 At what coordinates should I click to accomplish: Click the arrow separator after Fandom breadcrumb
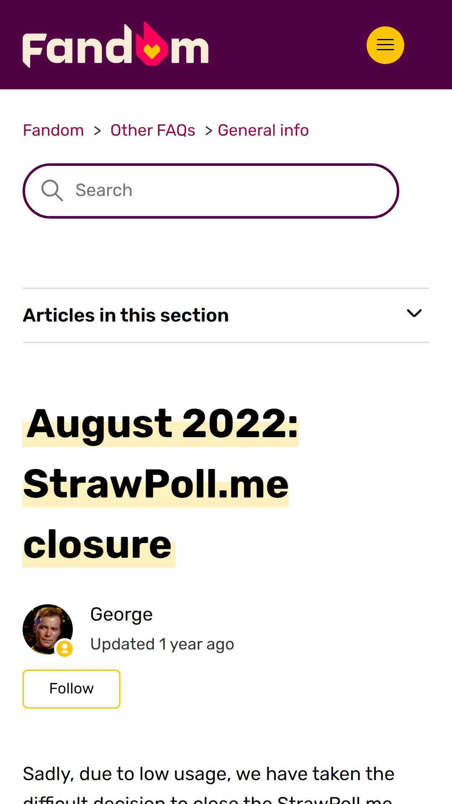pyautogui.click(x=98, y=131)
